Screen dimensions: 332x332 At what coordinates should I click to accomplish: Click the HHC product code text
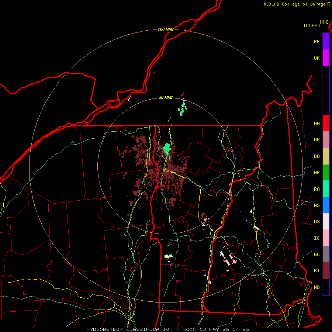pos(324,22)
